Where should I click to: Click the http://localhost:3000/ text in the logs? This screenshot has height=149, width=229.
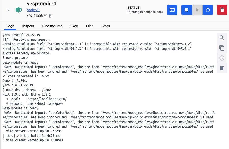click(x=47, y=99)
